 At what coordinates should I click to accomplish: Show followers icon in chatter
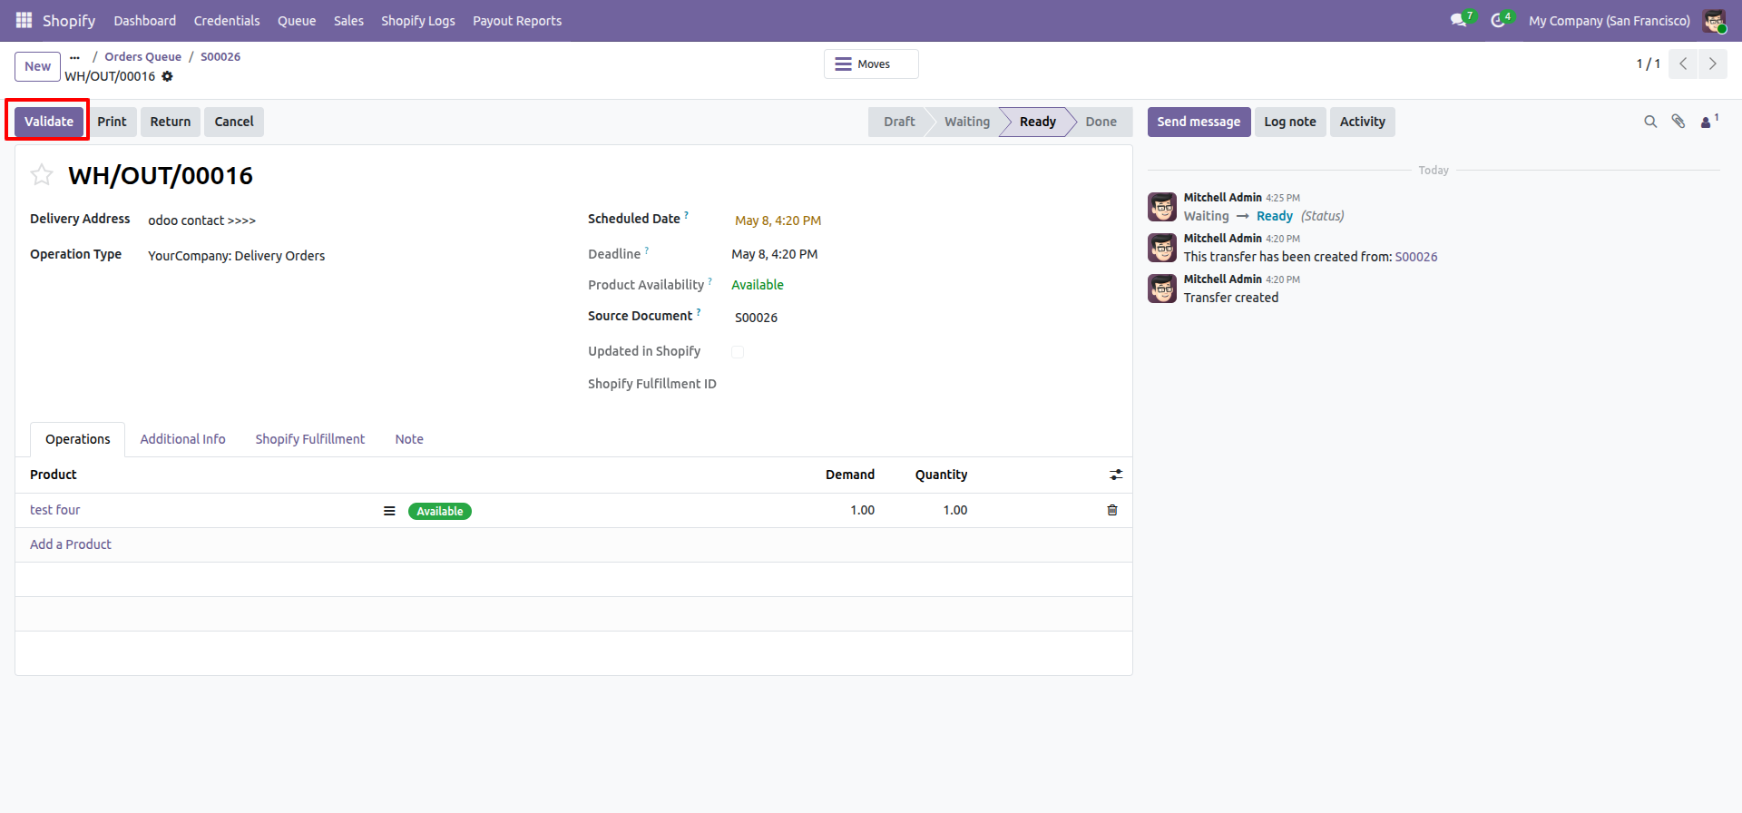(1708, 122)
